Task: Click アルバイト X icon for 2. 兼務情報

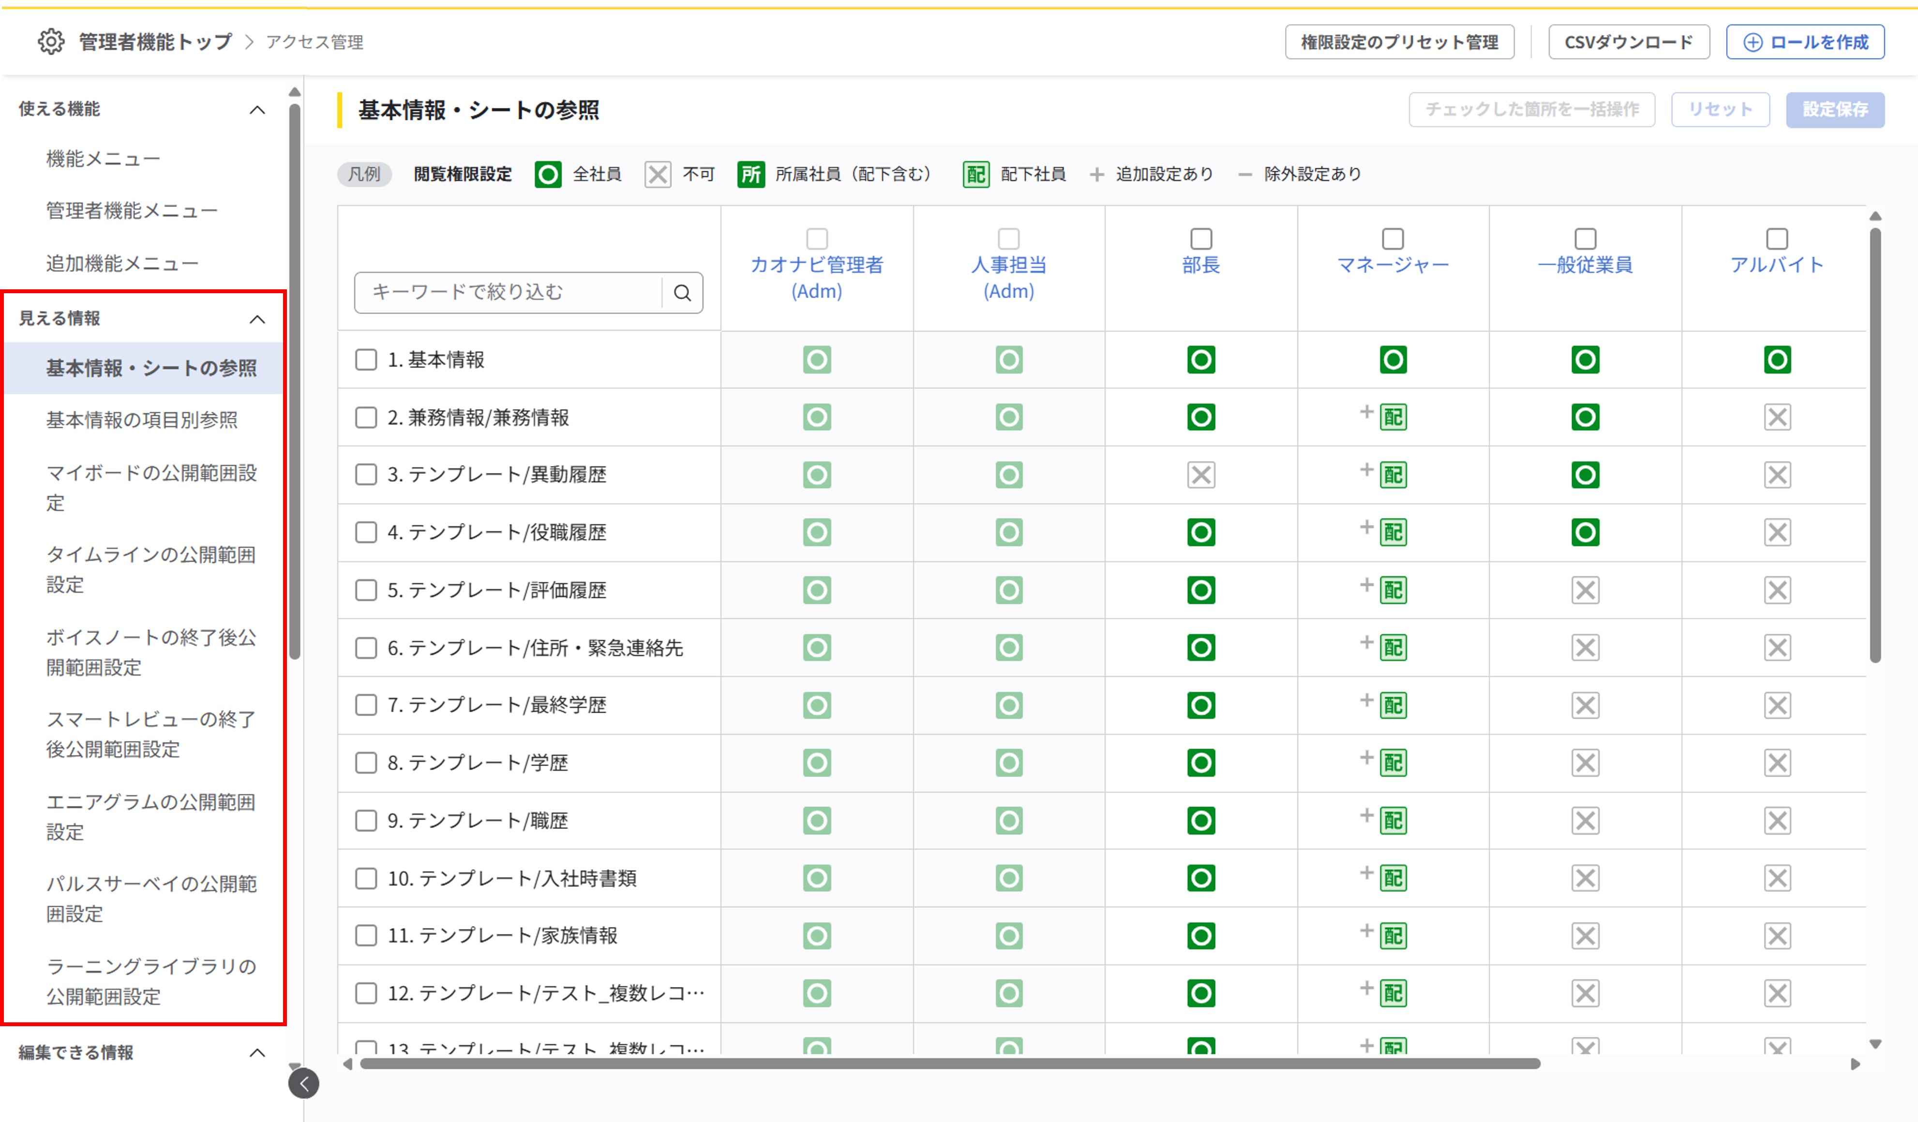Action: coord(1777,417)
